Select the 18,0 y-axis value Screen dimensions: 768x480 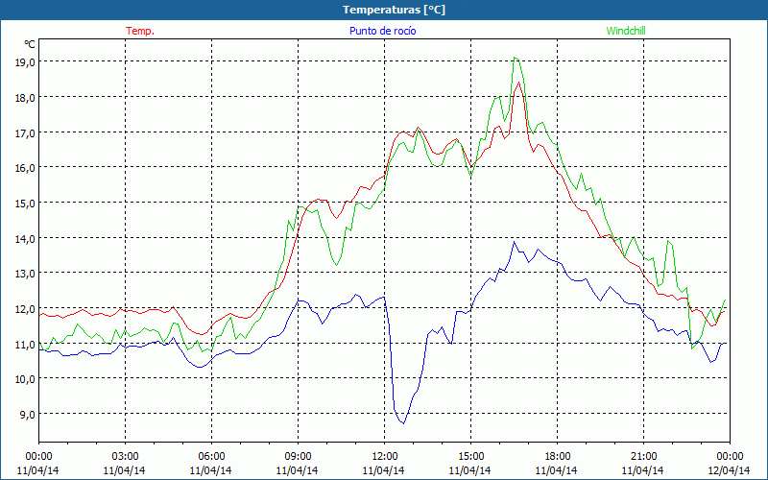click(x=26, y=98)
